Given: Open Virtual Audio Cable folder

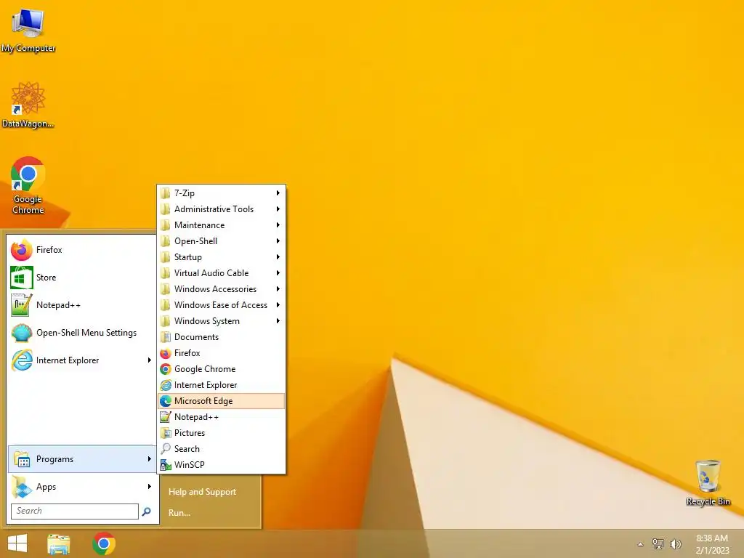Looking at the screenshot, I should (221, 273).
